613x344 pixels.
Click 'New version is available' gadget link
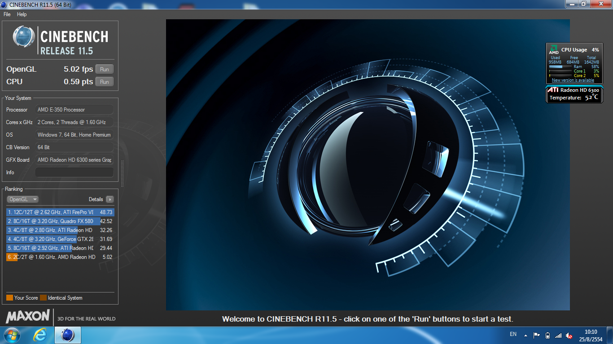[573, 80]
